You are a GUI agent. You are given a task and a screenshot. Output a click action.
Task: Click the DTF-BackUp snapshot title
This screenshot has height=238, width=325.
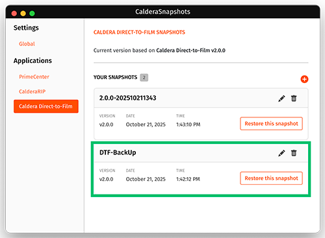tap(118, 152)
